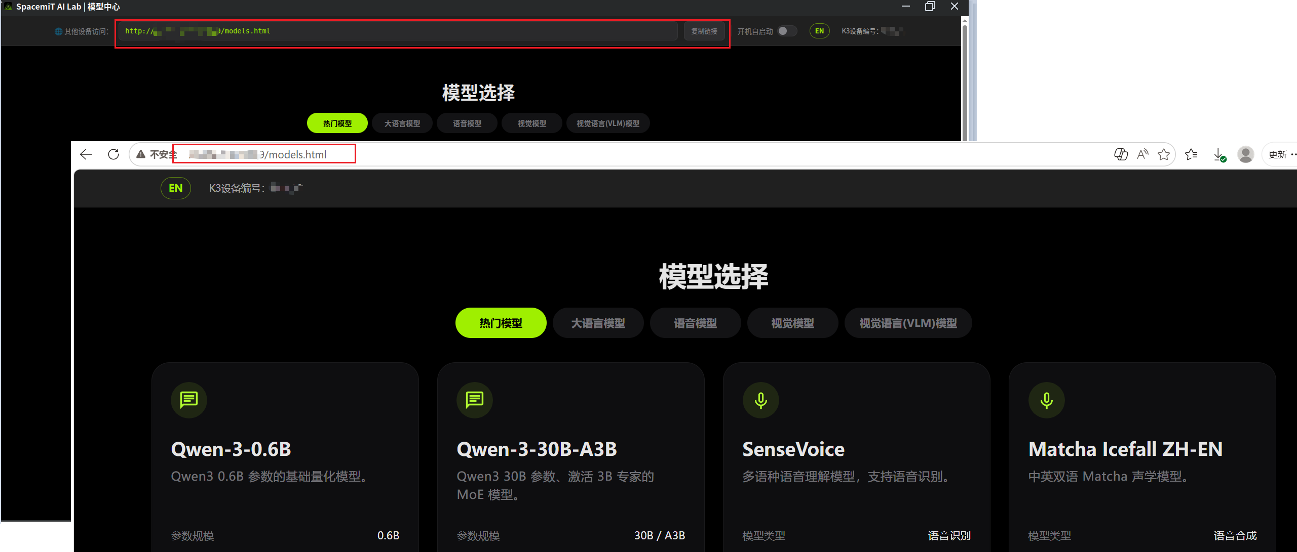Select 视觉语言(VLM)模型 tab in SpacemiT window

[x=608, y=123]
